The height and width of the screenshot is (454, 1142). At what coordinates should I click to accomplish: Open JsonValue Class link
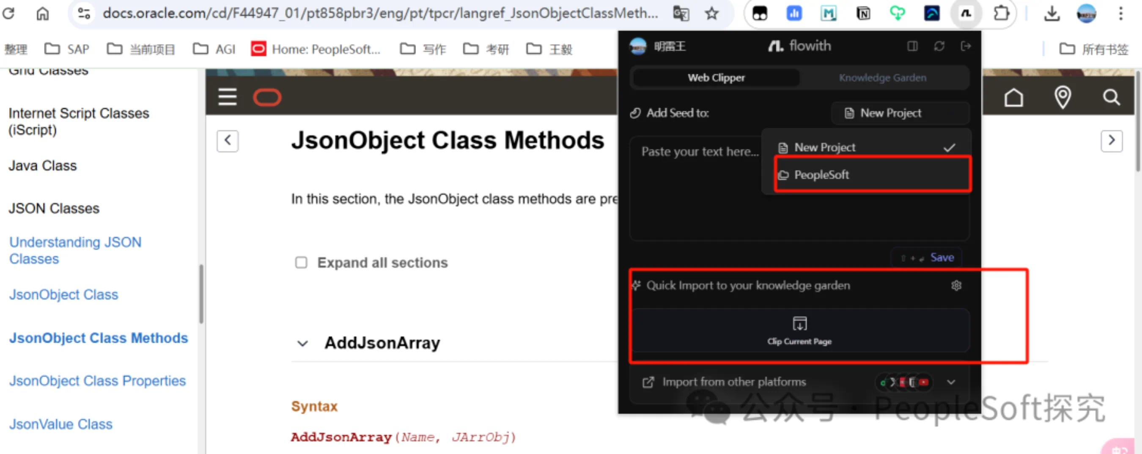pyautogui.click(x=61, y=424)
